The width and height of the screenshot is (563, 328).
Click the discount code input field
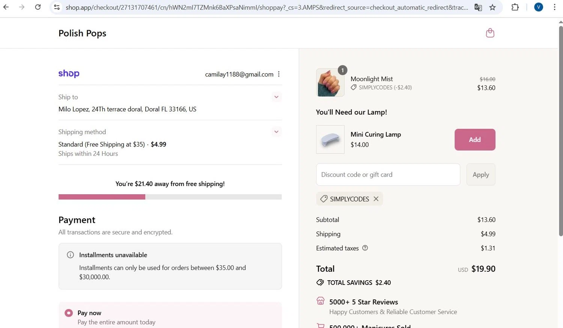click(388, 174)
